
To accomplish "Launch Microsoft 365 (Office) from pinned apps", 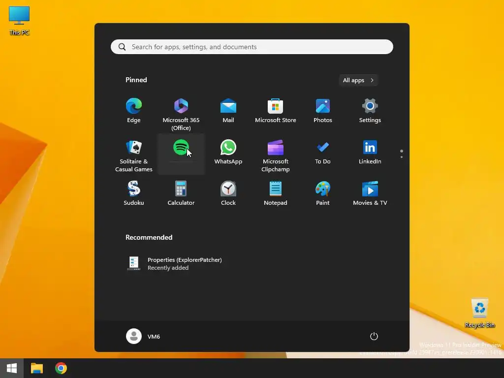I will click(181, 114).
